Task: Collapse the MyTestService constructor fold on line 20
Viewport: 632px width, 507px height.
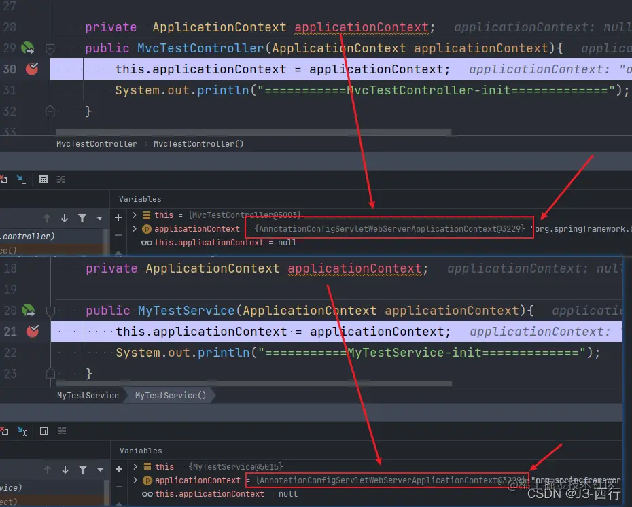Action: pos(51,311)
